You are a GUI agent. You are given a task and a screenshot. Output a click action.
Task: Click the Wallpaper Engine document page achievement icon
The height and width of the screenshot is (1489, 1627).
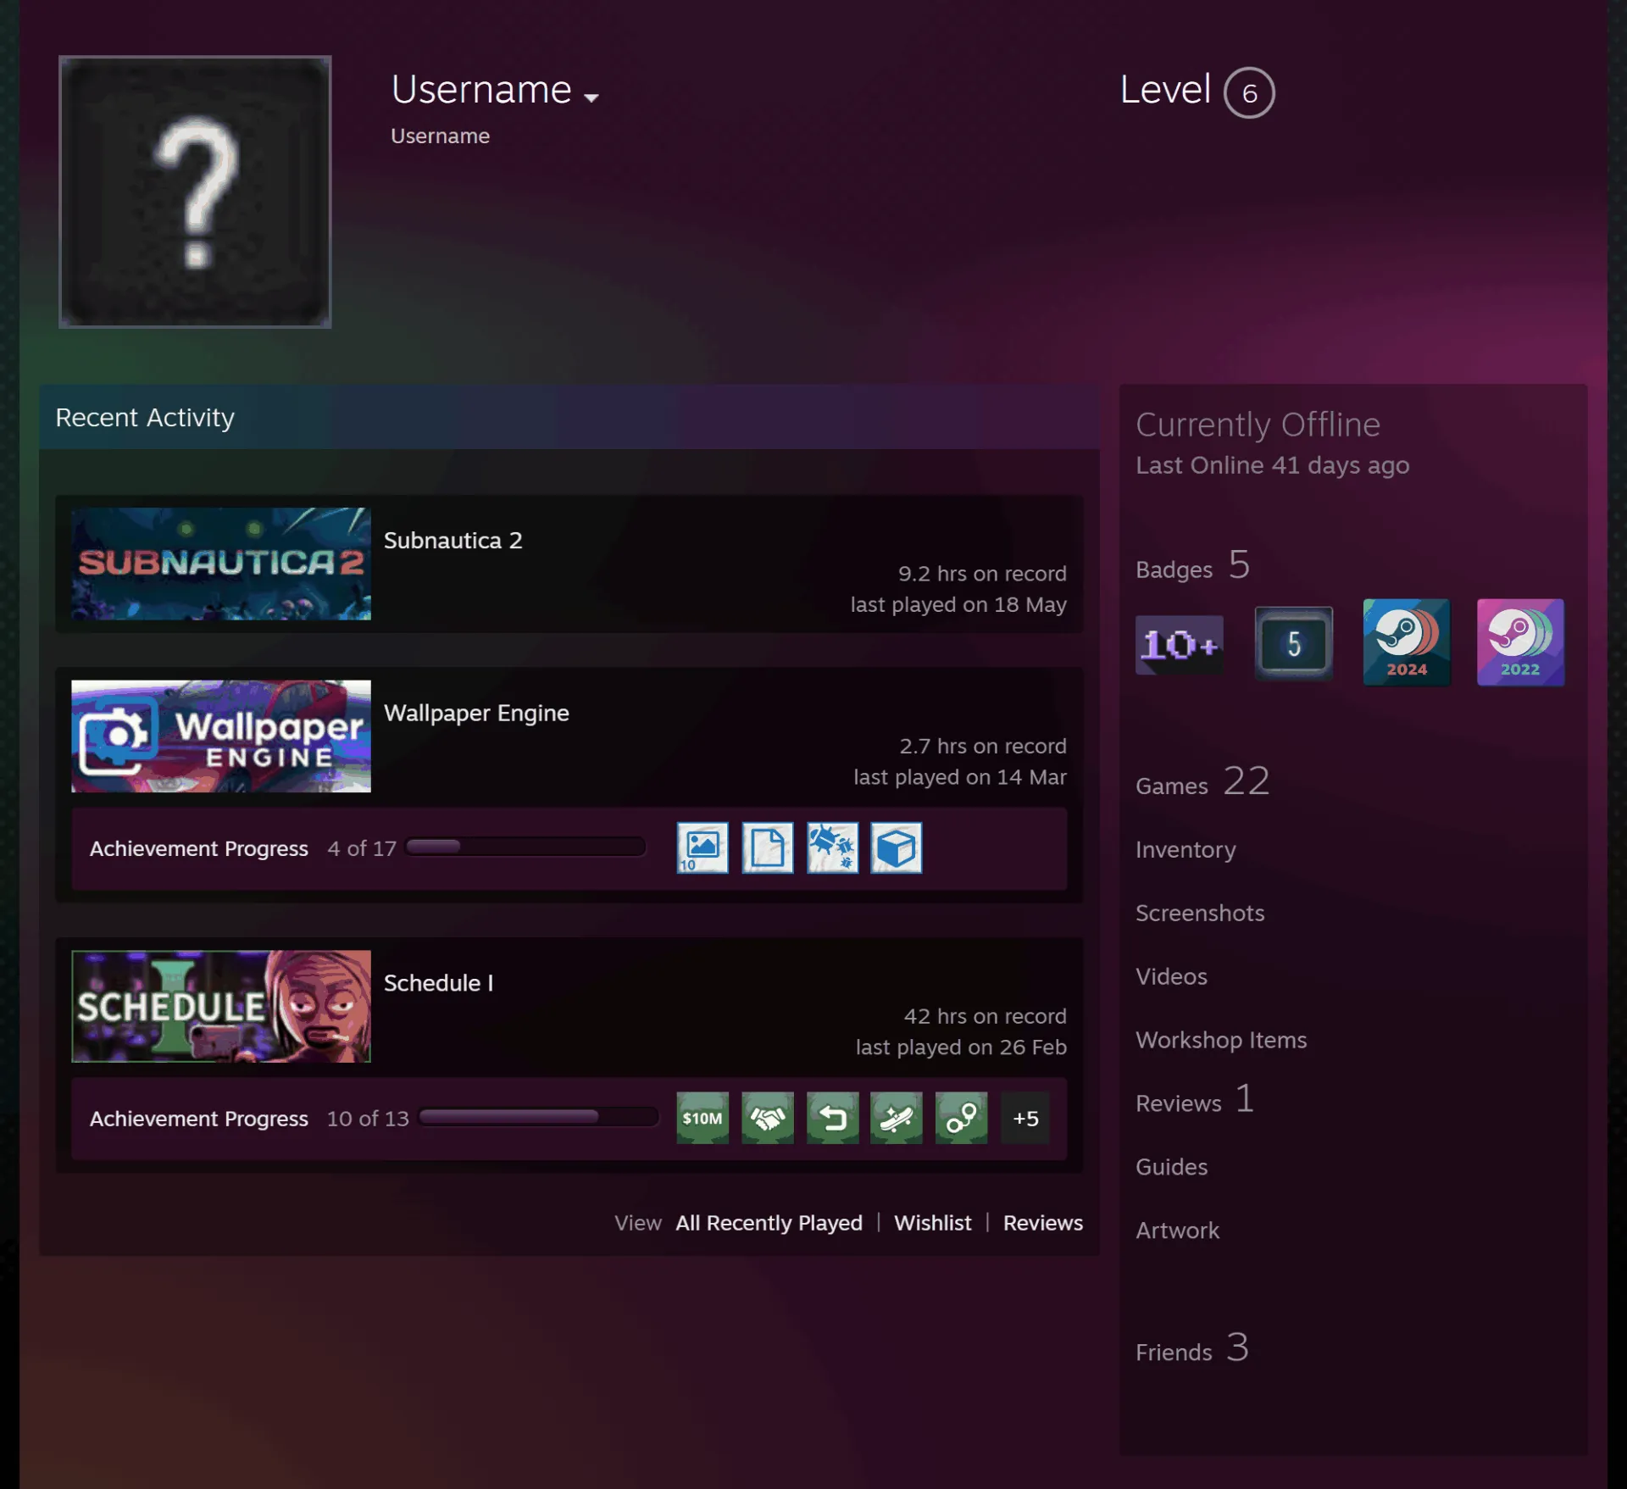(x=768, y=847)
